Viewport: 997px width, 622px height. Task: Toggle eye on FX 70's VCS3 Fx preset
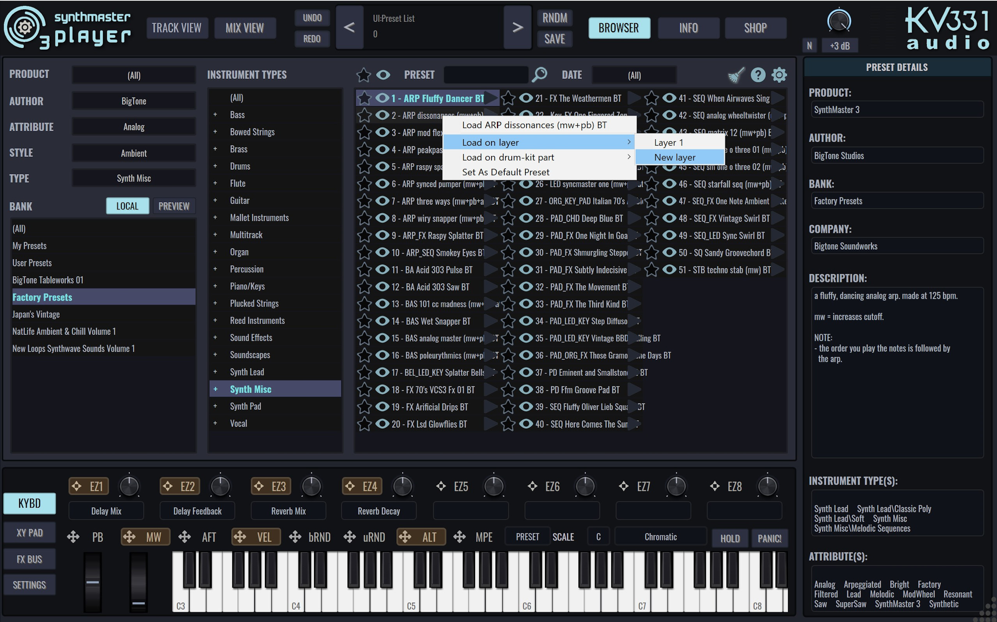pos(382,389)
